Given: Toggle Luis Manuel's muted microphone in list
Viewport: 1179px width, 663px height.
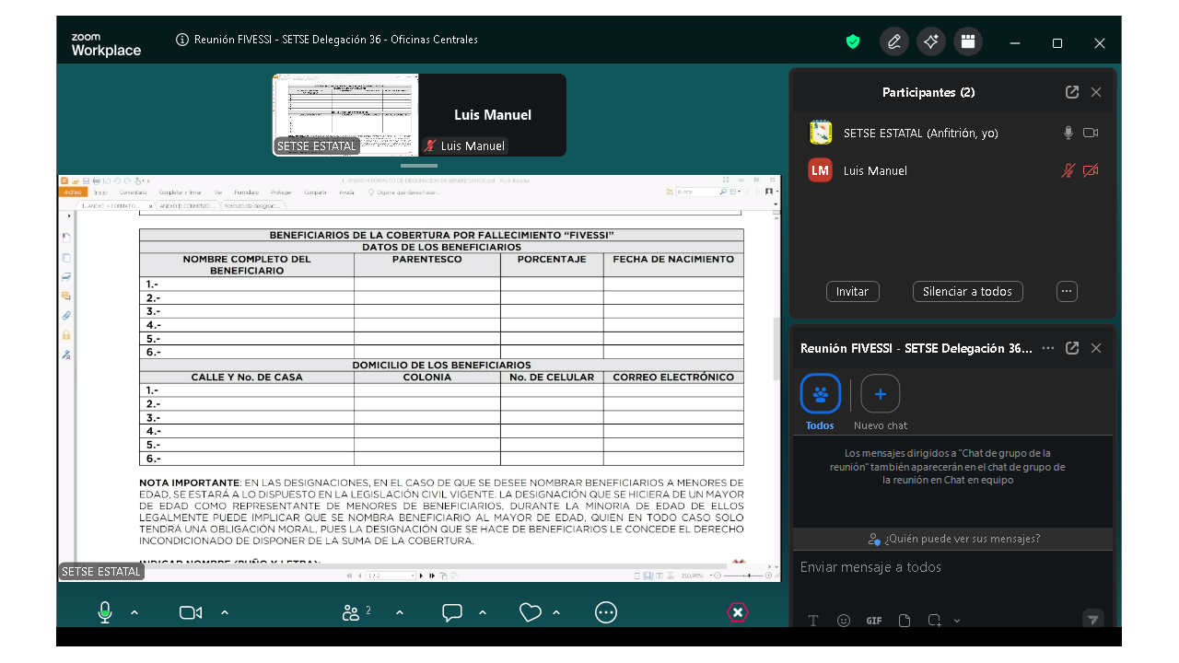Looking at the screenshot, I should click(x=1068, y=170).
